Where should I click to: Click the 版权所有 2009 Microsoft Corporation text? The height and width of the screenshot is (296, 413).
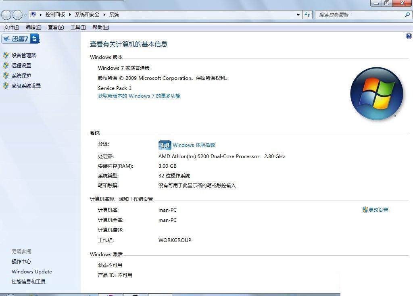click(163, 78)
